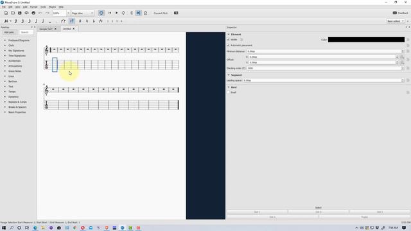Select quarter note duration

click(36, 21)
